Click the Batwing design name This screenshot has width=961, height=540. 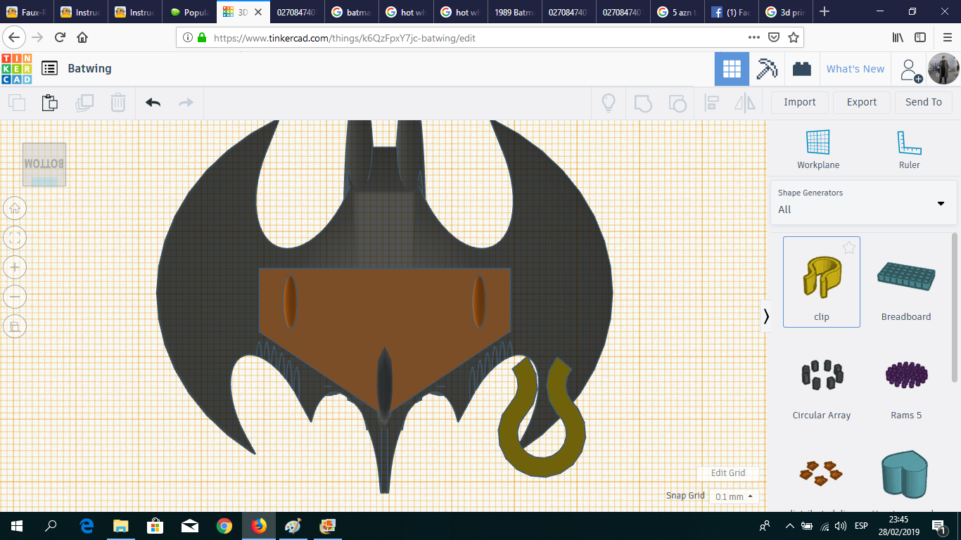point(89,68)
